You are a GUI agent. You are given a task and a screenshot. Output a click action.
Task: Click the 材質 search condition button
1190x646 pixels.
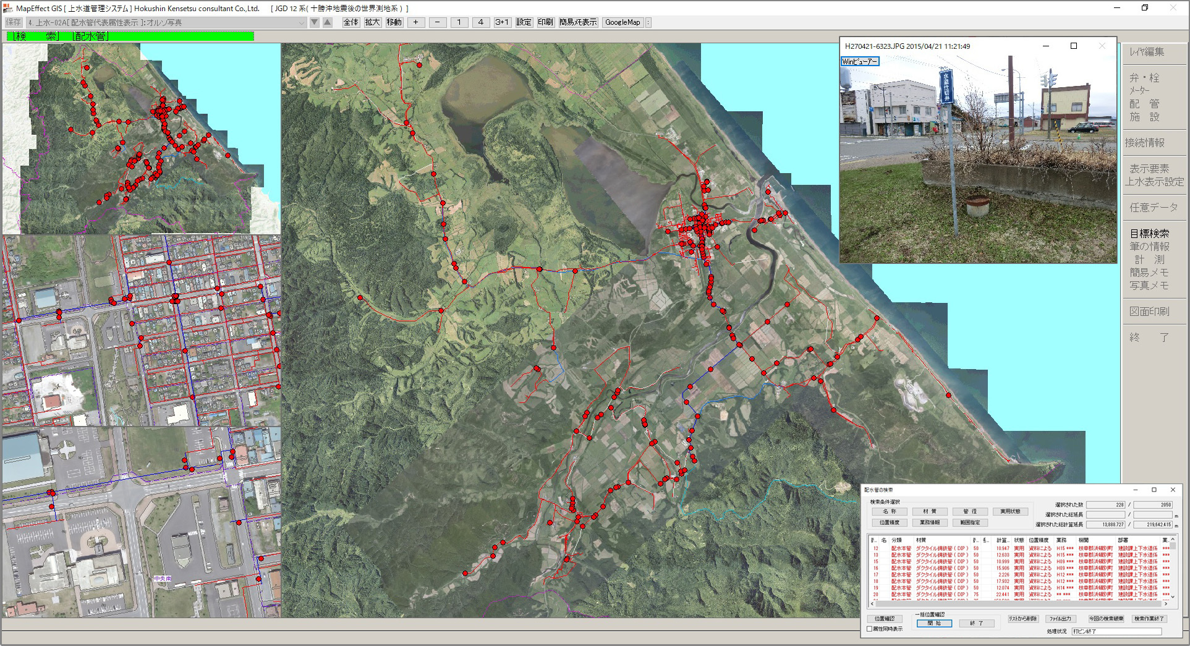(x=929, y=511)
